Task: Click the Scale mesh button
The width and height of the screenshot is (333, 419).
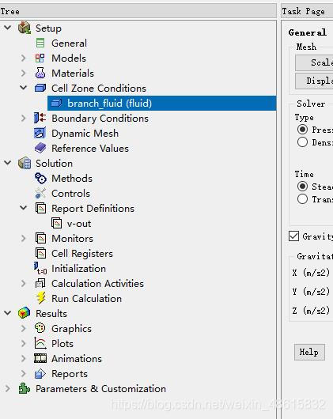Action: point(314,62)
